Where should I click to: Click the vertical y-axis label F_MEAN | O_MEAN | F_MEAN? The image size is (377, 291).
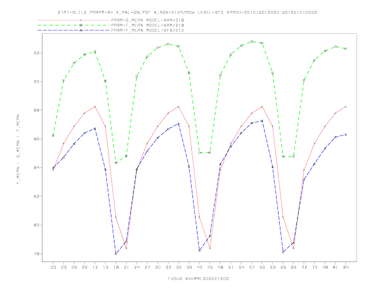pyautogui.click(x=18, y=149)
